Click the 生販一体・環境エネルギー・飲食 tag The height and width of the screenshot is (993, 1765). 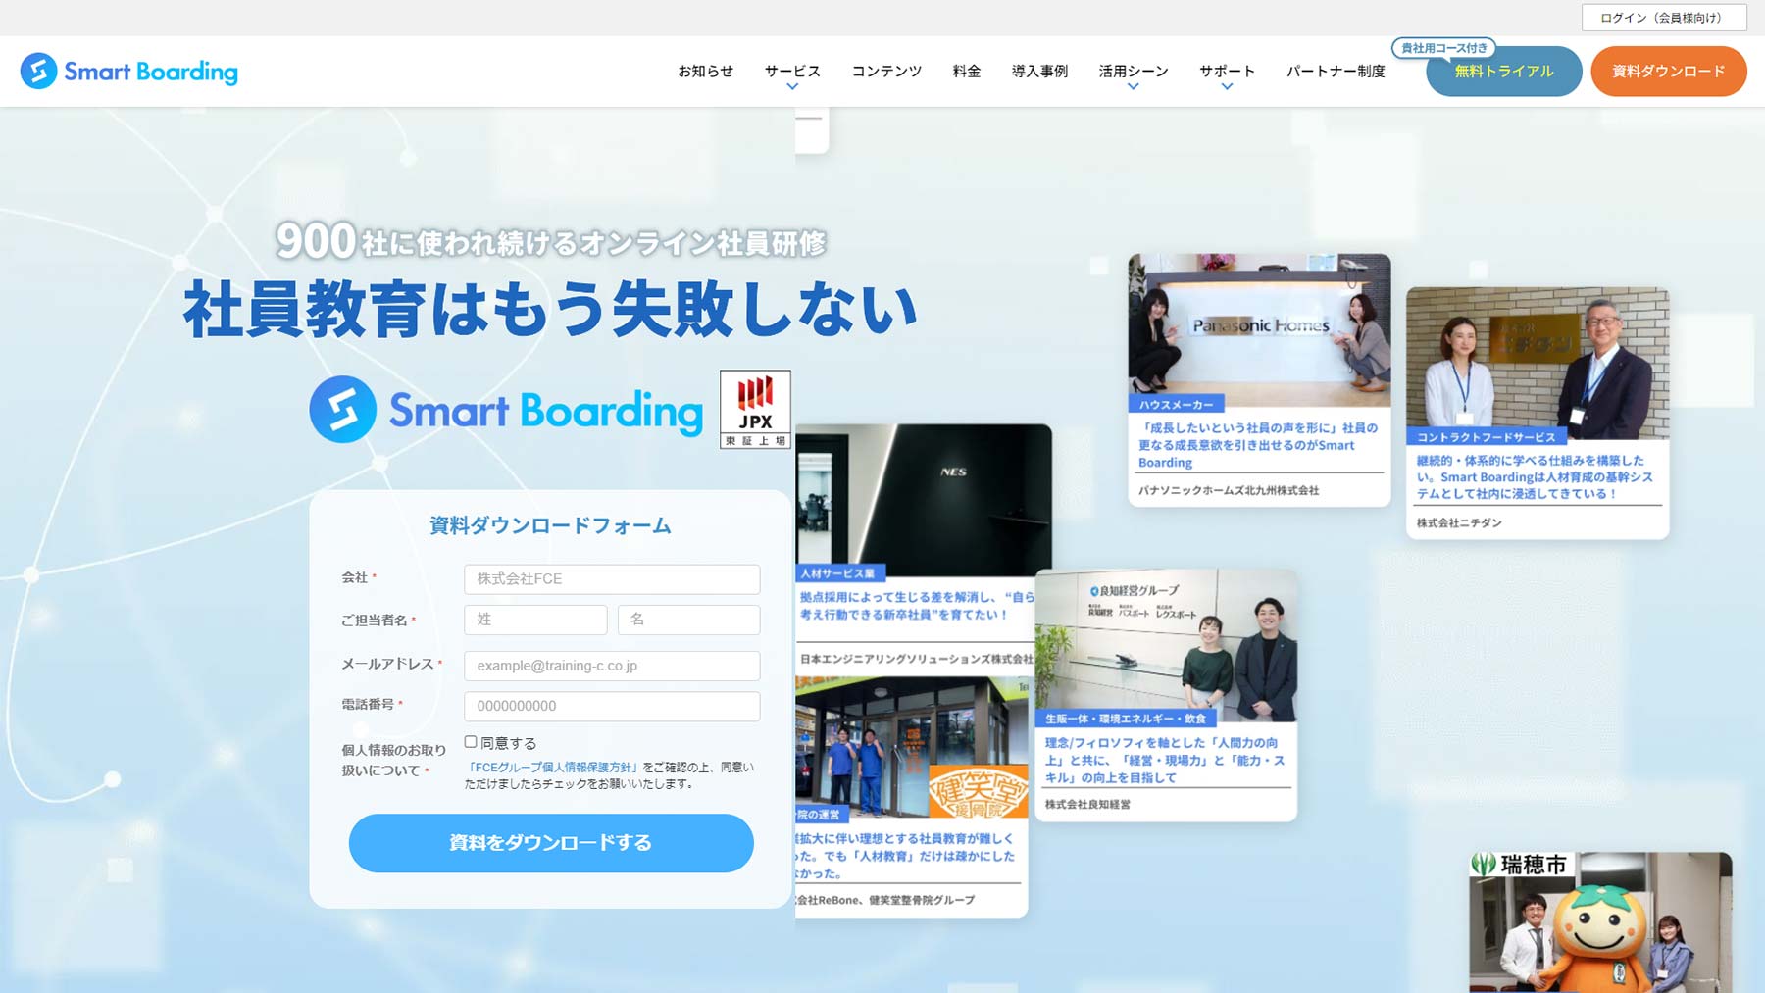click(1125, 719)
